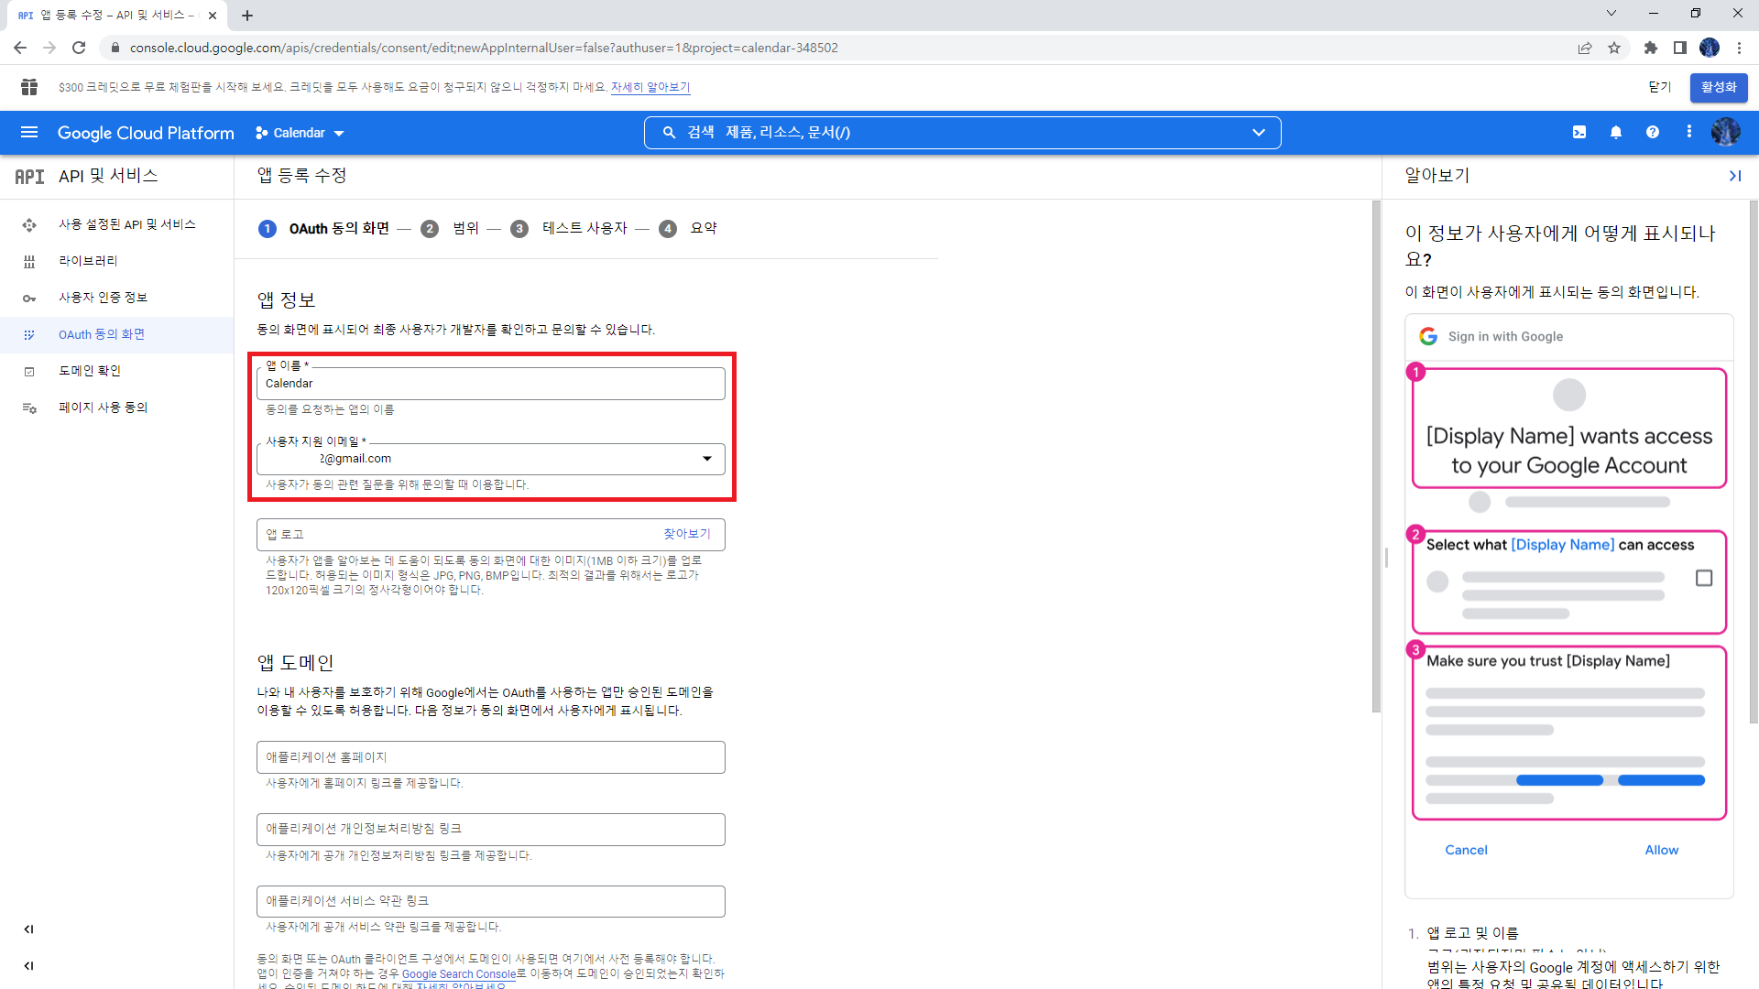The width and height of the screenshot is (1759, 989).
Task: Click the domain verification icon
Action: [x=29, y=372]
